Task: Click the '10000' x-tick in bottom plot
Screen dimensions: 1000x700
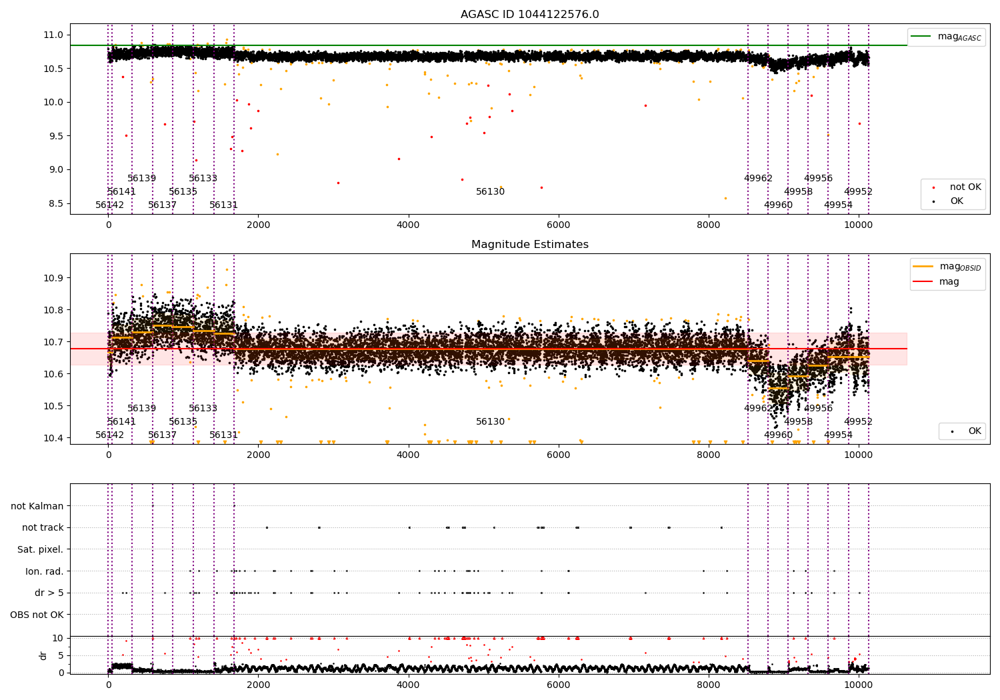Action: click(859, 684)
